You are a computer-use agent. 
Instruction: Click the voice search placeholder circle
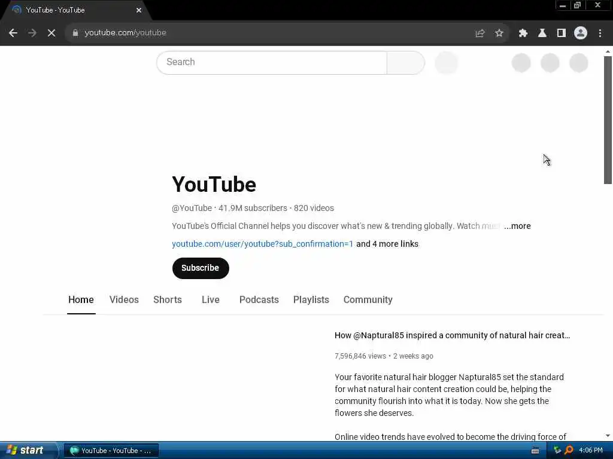coord(446,62)
